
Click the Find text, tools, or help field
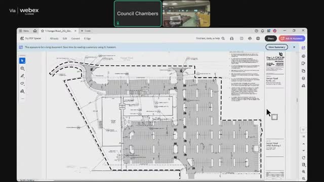point(208,38)
